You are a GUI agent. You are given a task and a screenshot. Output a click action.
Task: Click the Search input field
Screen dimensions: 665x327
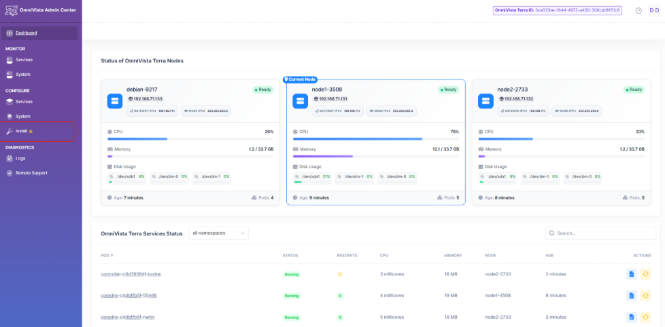[600, 233]
